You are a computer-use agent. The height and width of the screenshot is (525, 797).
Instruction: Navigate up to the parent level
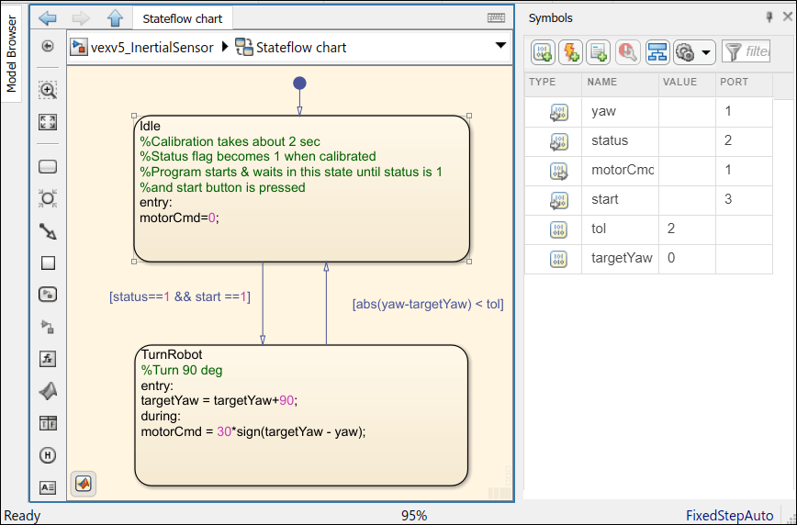(115, 17)
